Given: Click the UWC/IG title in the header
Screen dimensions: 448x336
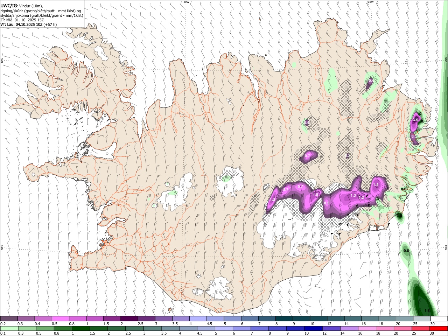Looking at the screenshot, I should (x=8, y=6).
